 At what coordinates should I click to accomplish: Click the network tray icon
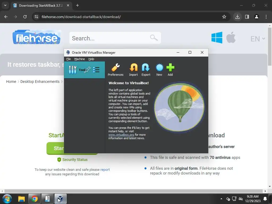click(x=234, y=199)
